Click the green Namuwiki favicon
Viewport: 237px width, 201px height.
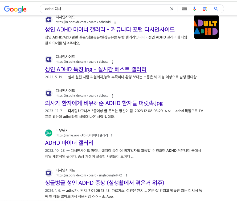click(49, 133)
